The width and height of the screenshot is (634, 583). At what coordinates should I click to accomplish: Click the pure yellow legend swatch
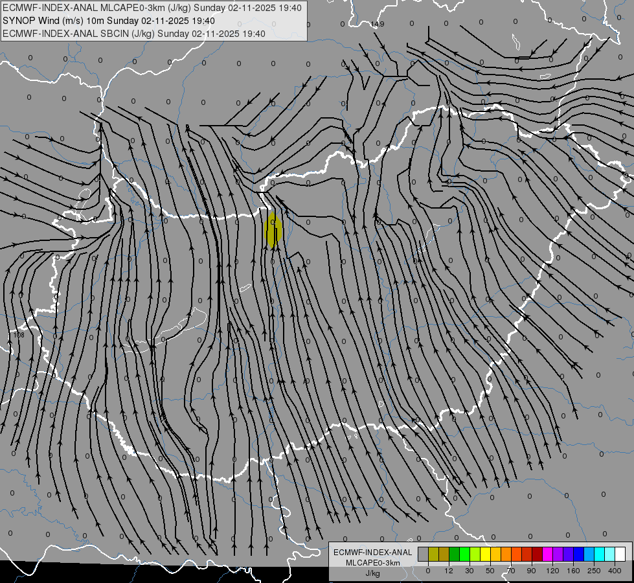485,554
